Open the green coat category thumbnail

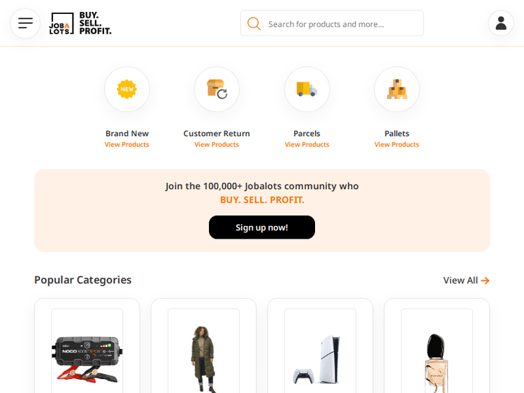[203, 353]
